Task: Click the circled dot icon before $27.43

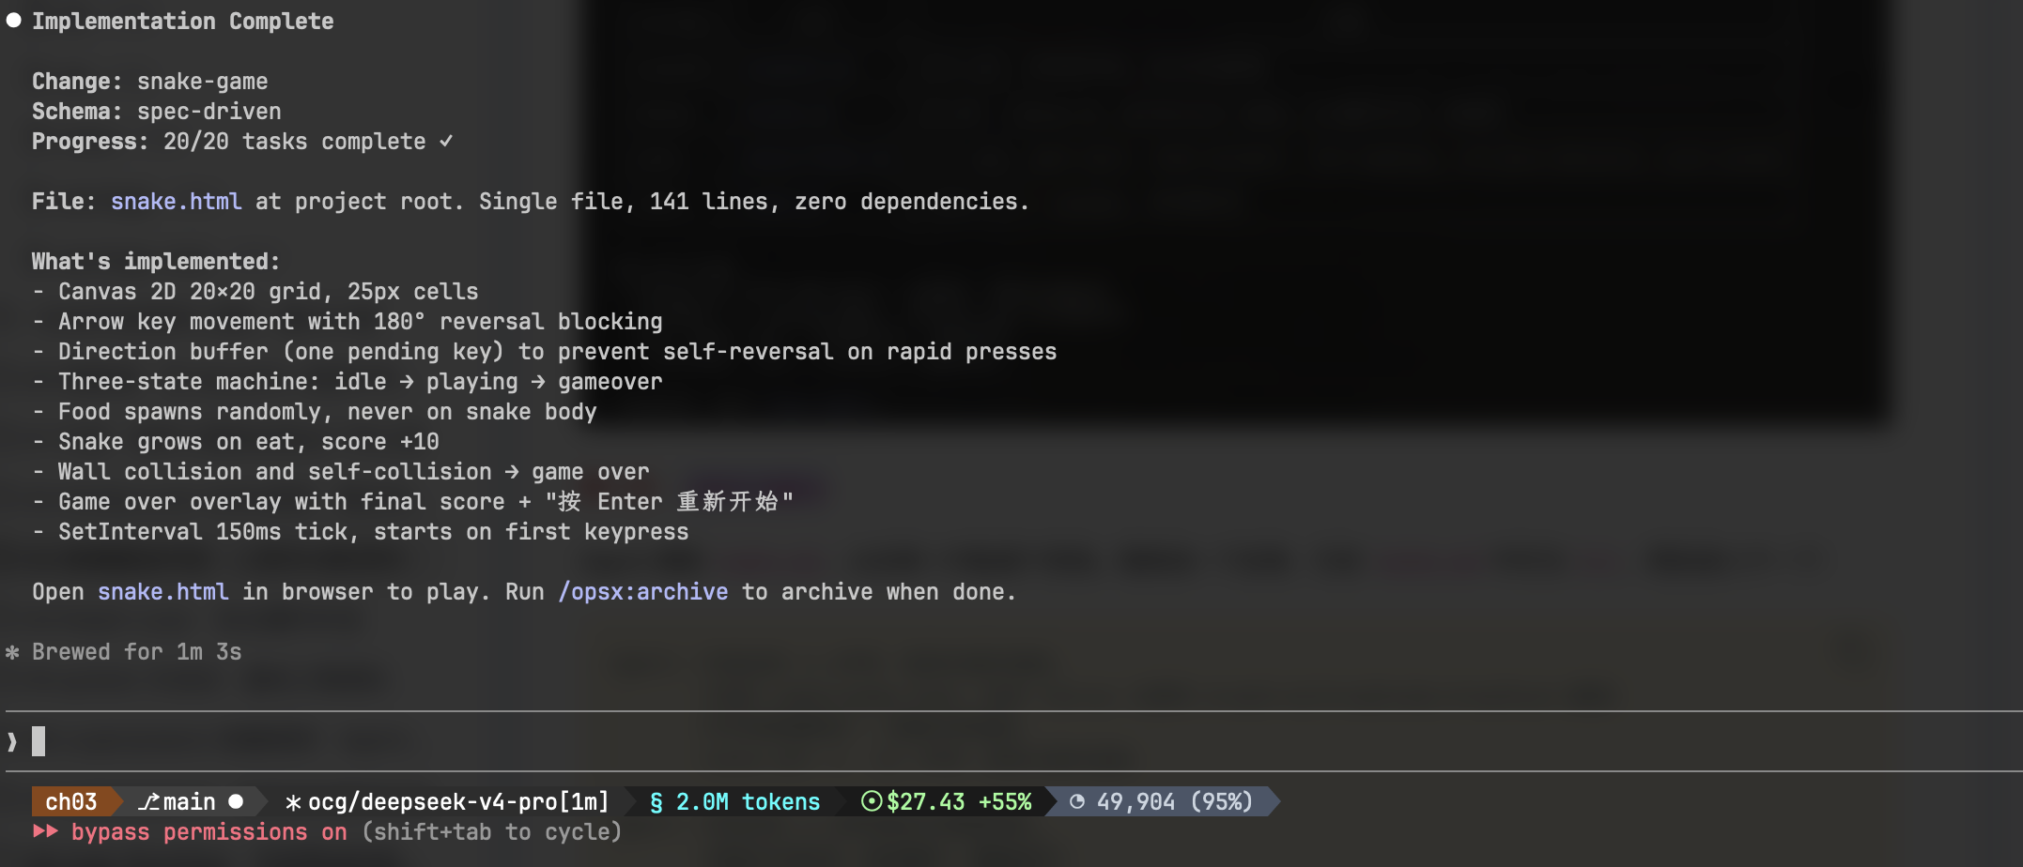Action: [872, 801]
